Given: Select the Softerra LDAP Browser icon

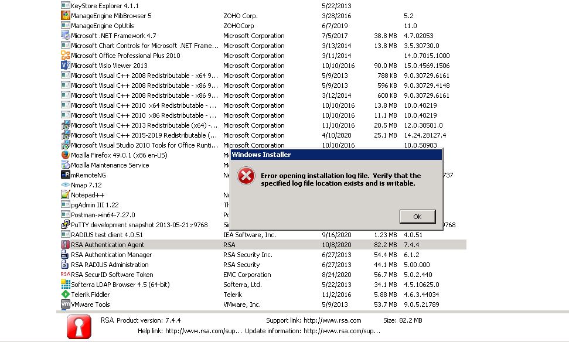Looking at the screenshot, I should pyautogui.click(x=66, y=285).
